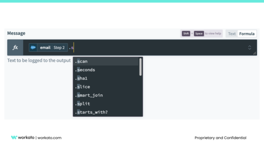The width and height of the screenshot is (264, 148).
Task: Click the email Step 2 datapill
Action: point(52,48)
